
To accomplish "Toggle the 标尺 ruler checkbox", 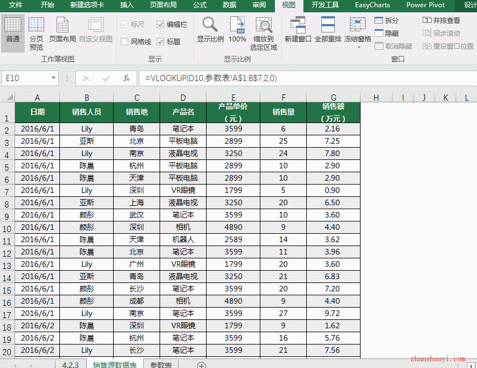I will 124,24.
